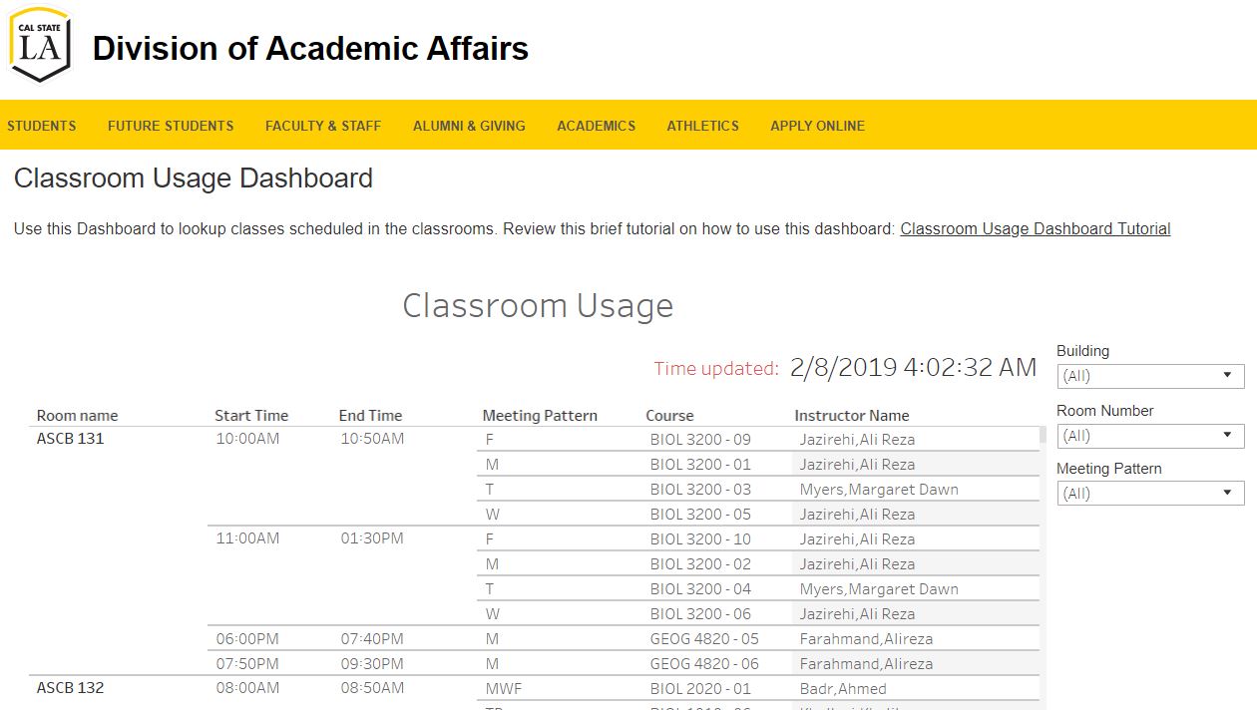
Task: Click the time updated 2/8/2019 4:02:32 AM value
Action: click(913, 367)
